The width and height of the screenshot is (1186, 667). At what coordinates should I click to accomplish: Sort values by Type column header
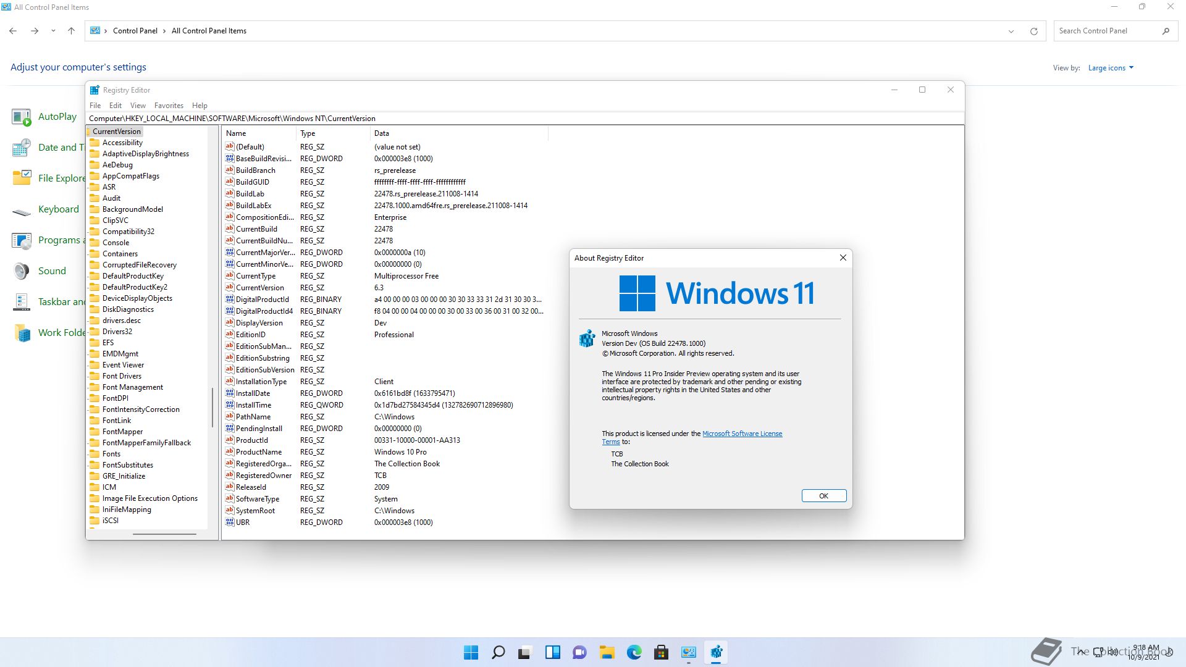[334, 133]
